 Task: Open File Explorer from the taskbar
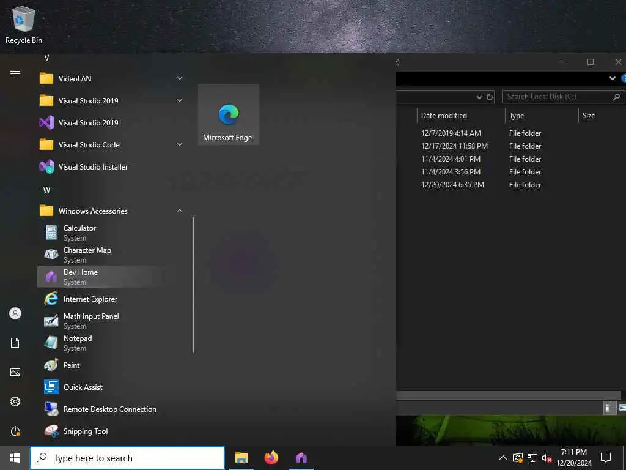tap(241, 458)
